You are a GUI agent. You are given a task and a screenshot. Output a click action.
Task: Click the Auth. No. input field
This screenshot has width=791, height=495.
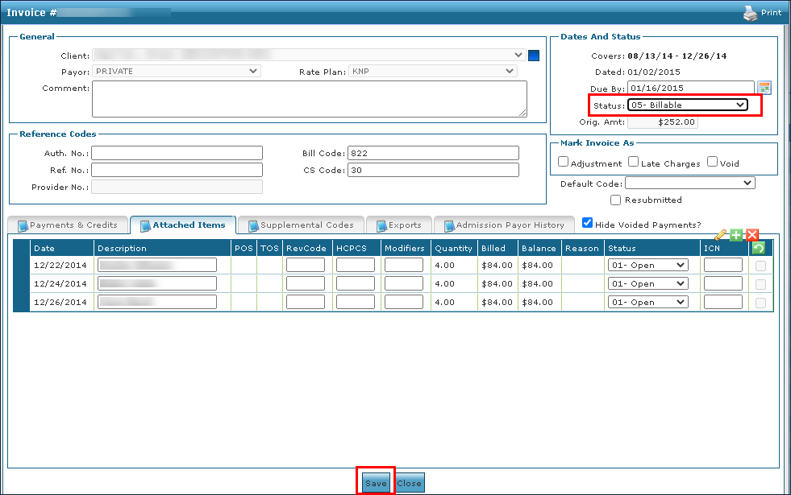click(177, 153)
